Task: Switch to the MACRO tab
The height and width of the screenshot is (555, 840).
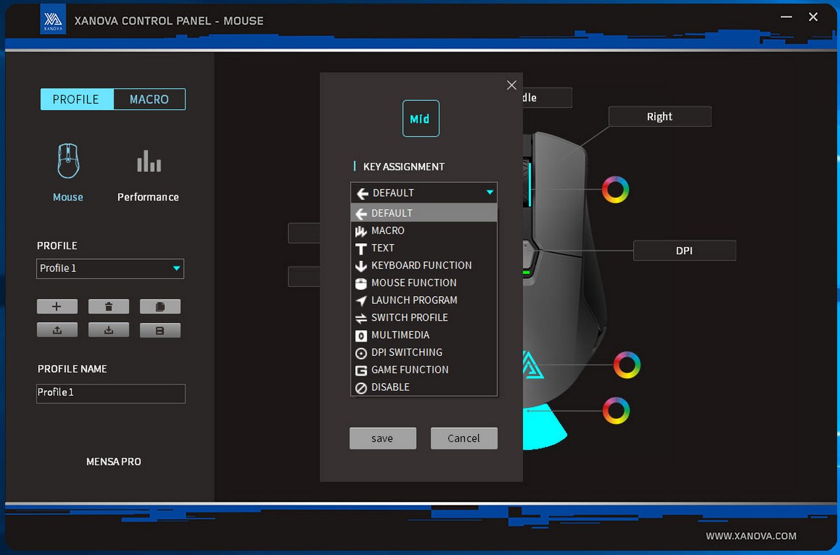Action: (x=149, y=99)
